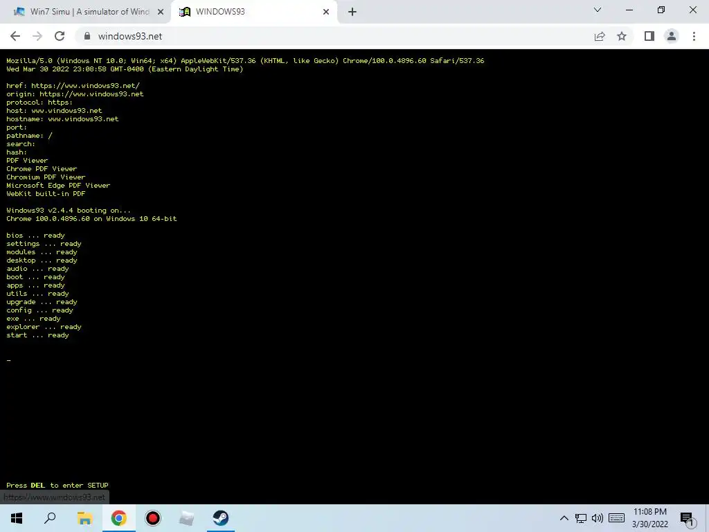Screen dimensions: 709x532
Task: Click the 'WebKit built-in PDF' line
Action: 46,194
